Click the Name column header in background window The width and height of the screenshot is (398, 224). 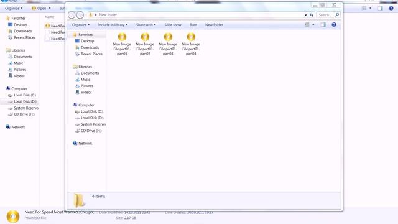pyautogui.click(x=50, y=17)
